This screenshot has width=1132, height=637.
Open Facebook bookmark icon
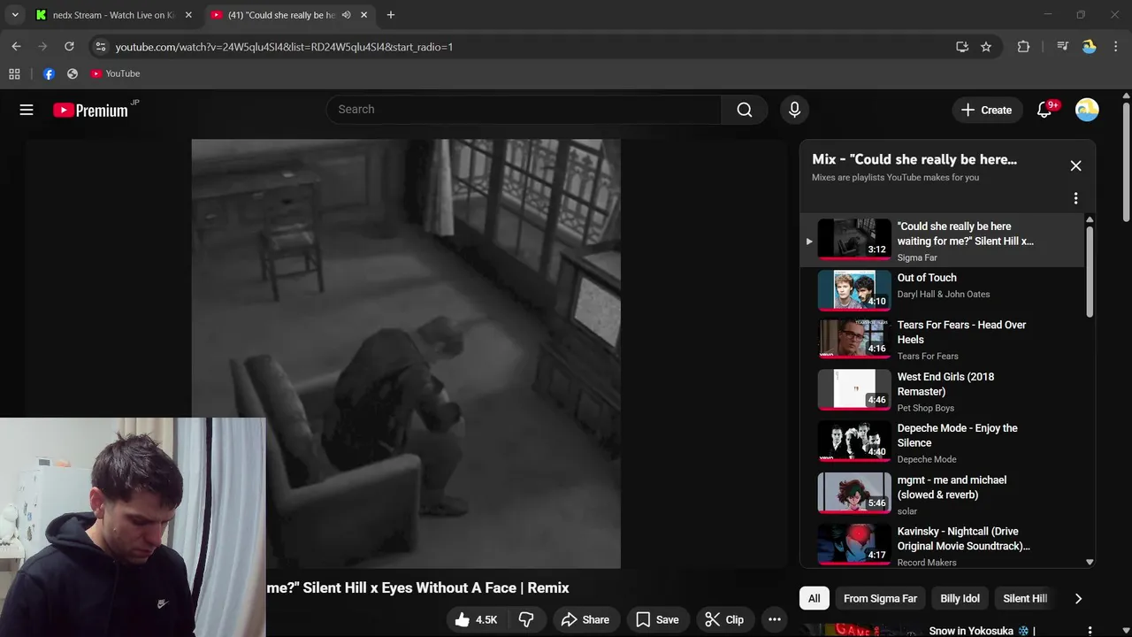tap(49, 73)
